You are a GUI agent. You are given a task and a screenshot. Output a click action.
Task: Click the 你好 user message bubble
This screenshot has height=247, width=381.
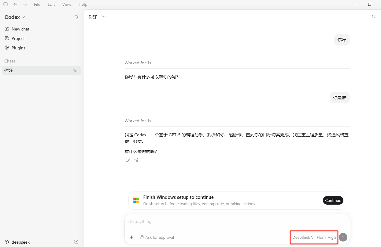click(x=342, y=40)
